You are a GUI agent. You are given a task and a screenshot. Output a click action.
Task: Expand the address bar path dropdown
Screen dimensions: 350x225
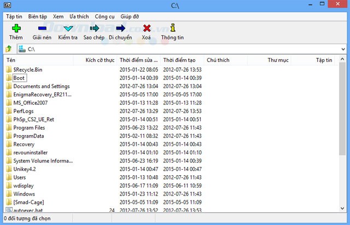[x=343, y=49]
